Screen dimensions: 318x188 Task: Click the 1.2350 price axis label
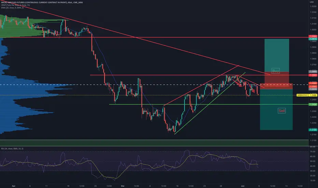(313, 111)
